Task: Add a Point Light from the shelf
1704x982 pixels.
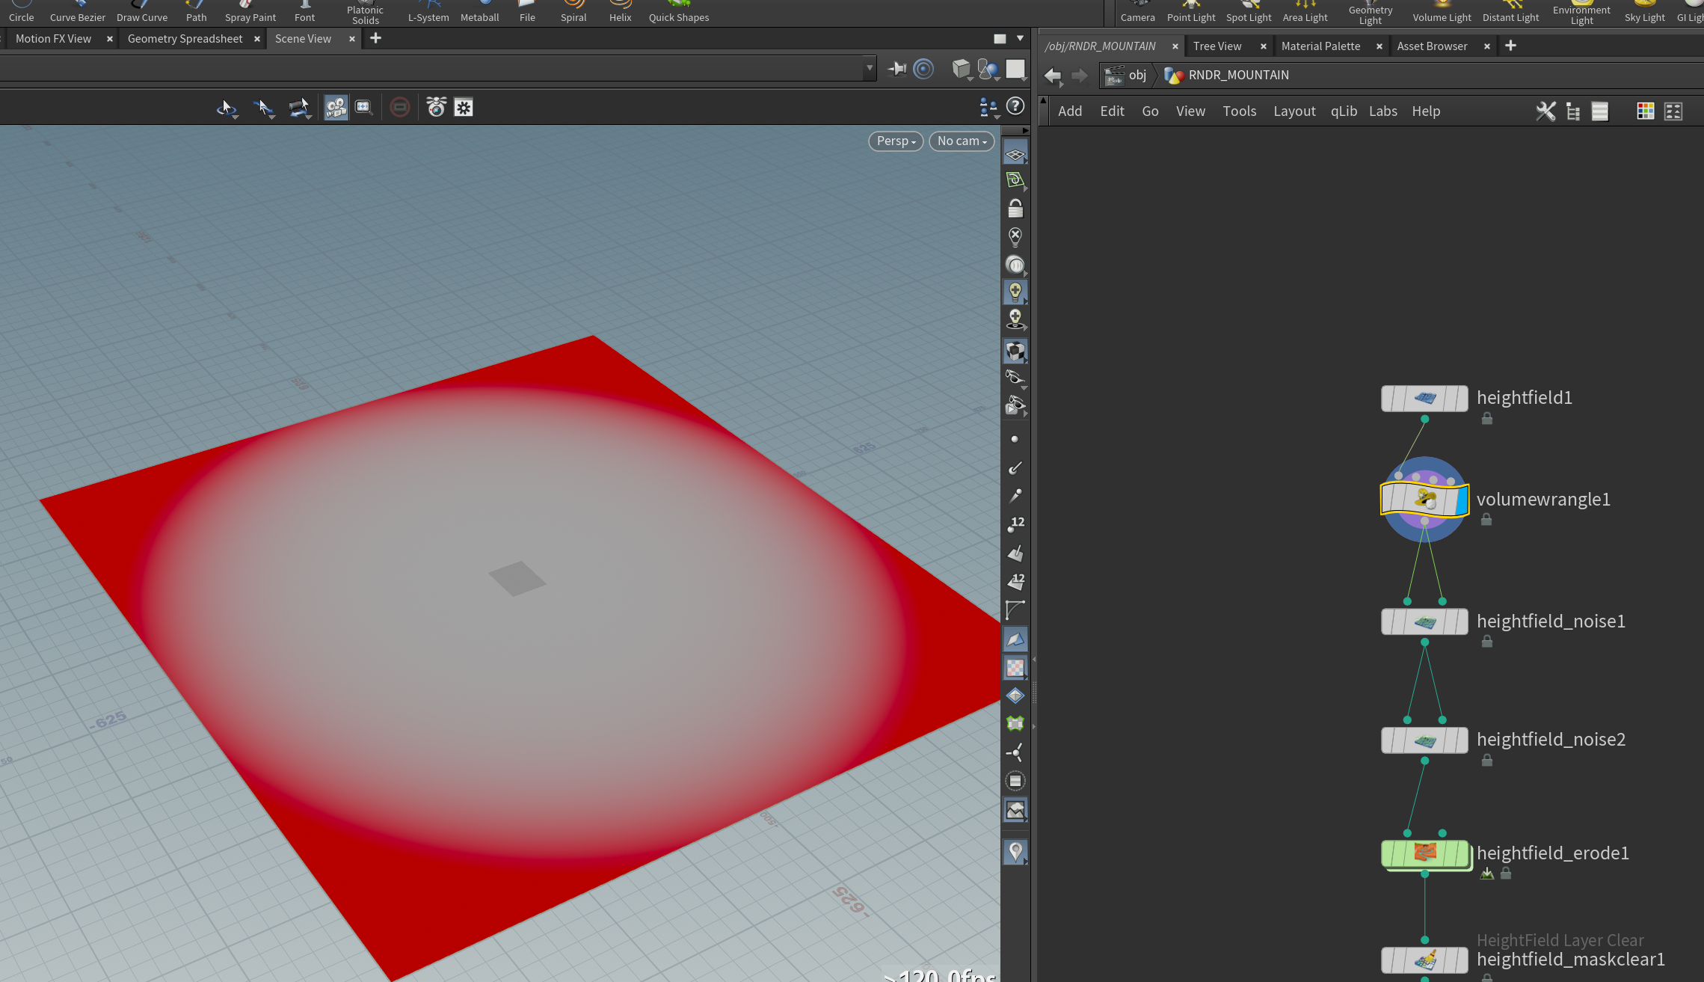Action: (1191, 12)
